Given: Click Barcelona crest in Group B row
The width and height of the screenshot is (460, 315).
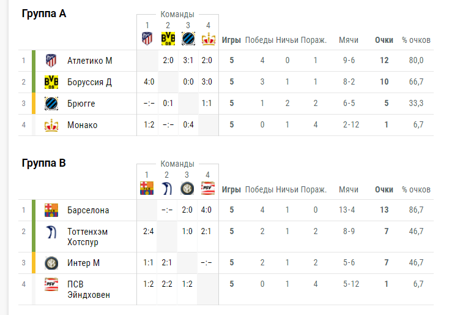Looking at the screenshot, I should [x=51, y=210].
